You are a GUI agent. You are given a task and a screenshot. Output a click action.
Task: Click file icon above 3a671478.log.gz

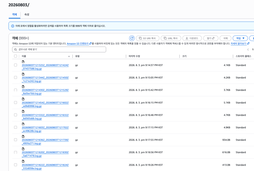click(x=23, y=149)
